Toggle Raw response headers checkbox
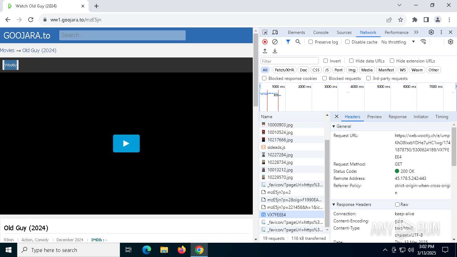 [397, 205]
